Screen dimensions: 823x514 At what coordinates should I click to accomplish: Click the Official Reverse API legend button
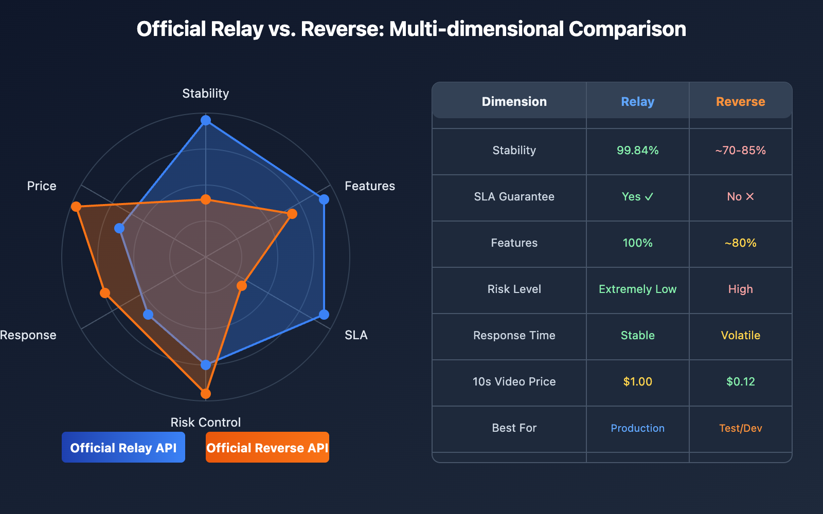(267, 447)
